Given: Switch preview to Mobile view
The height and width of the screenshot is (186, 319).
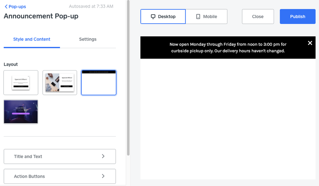Looking at the screenshot, I should click(206, 17).
